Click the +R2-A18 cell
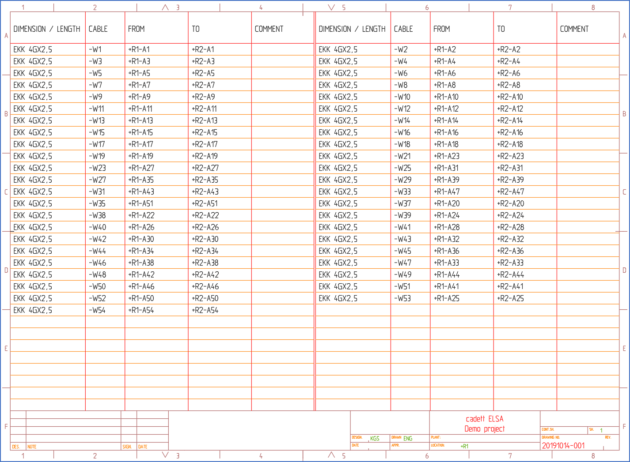 pyautogui.click(x=510, y=145)
